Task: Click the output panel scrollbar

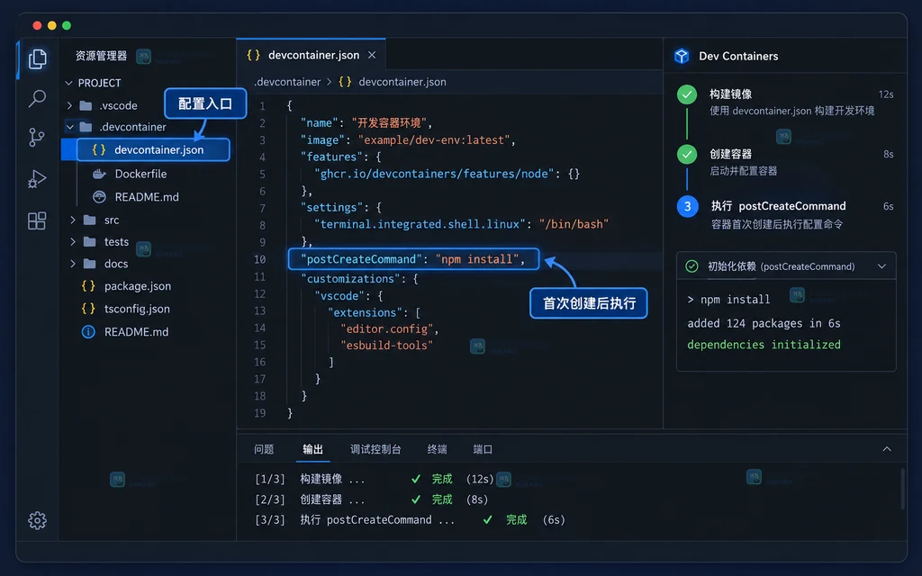Action: coord(902,489)
